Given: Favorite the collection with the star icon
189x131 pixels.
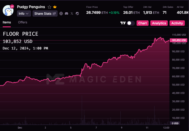Looking at the screenshot, I should [x=49, y=7].
